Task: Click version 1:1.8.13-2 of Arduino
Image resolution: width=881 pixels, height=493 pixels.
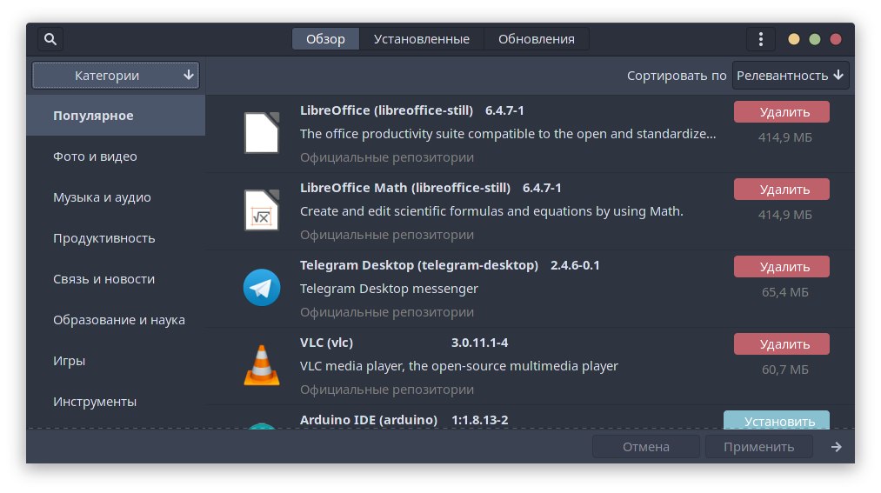Action: tap(480, 420)
